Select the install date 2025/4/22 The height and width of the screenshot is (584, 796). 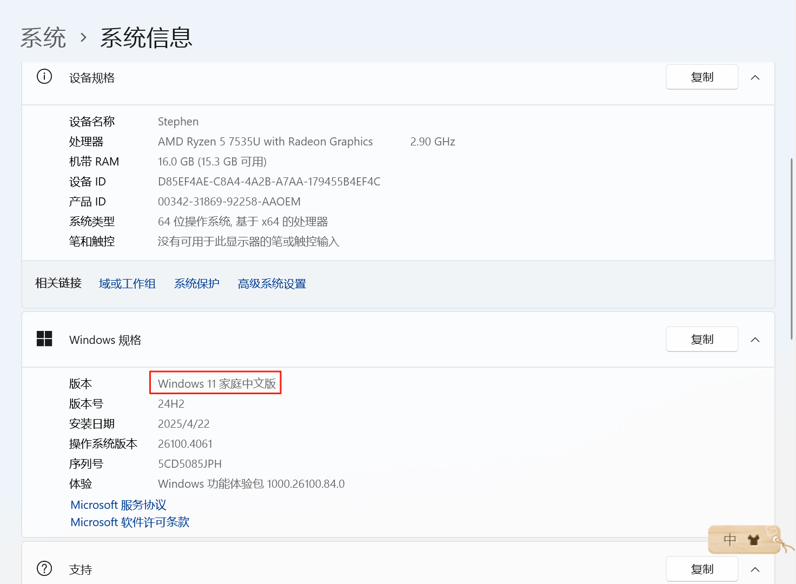click(184, 424)
